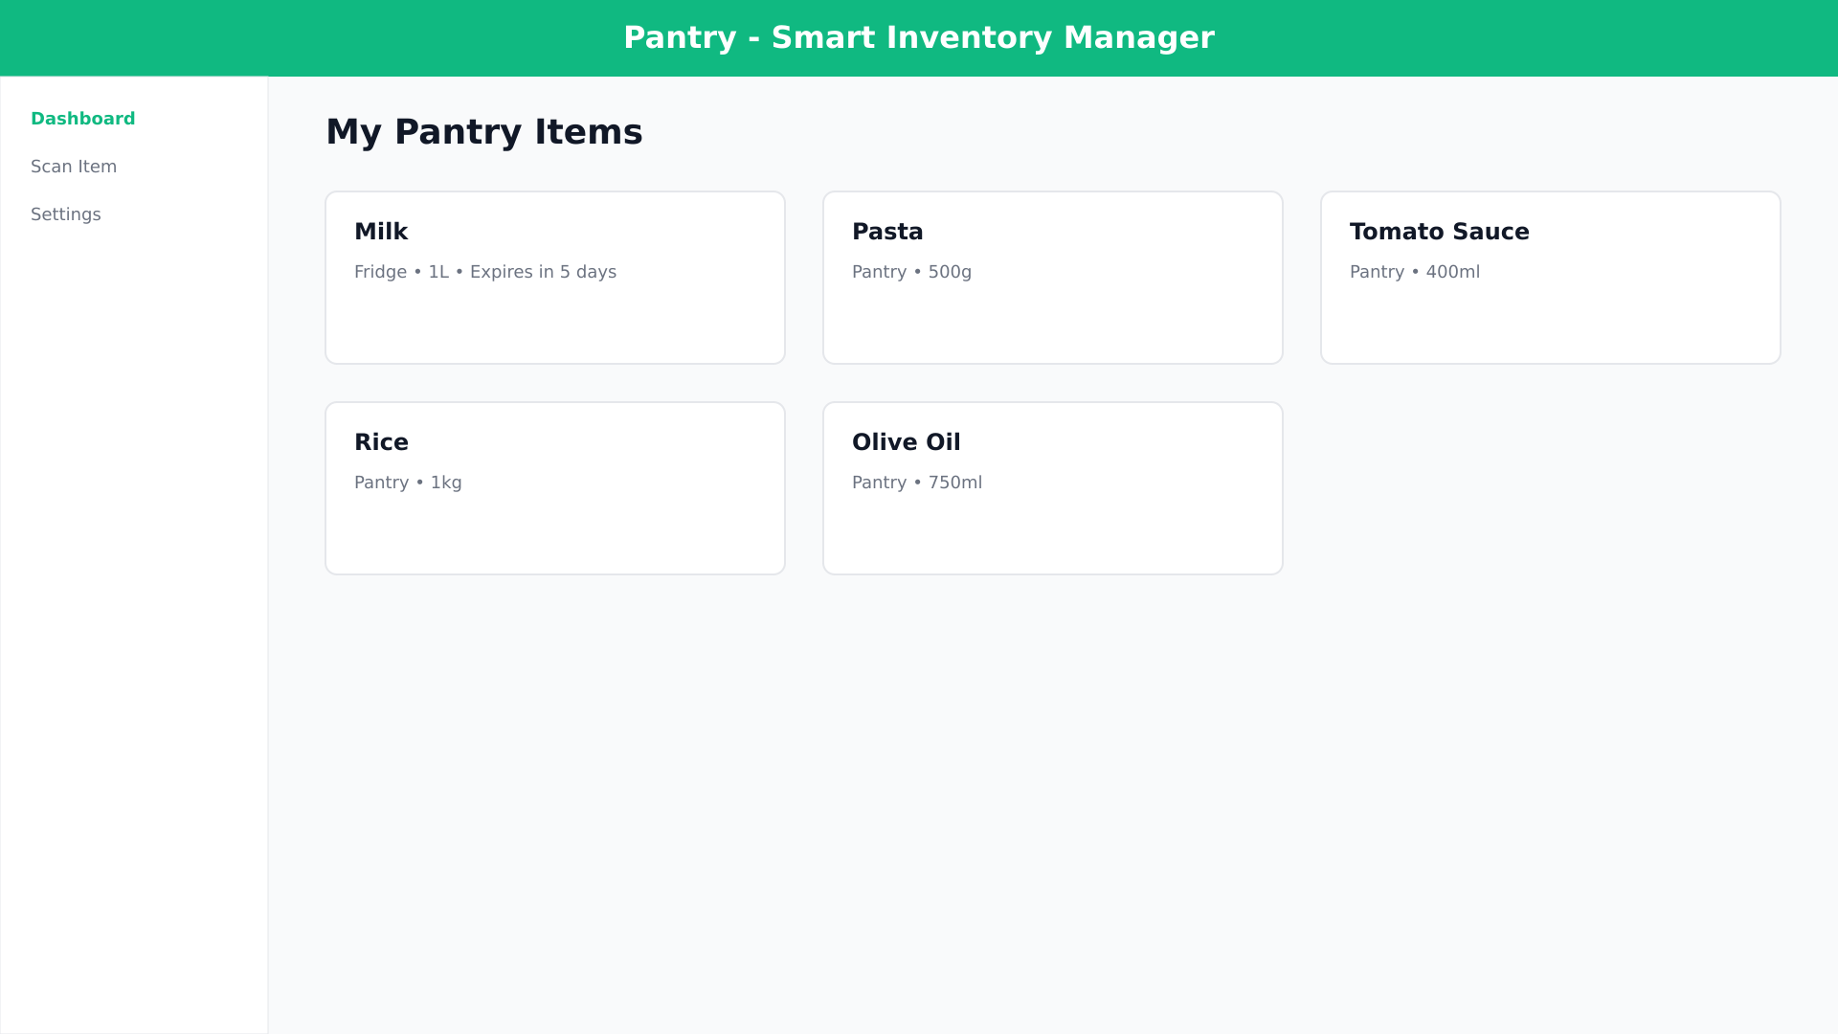Image resolution: width=1838 pixels, height=1034 pixels.
Task: Click the Pantry Smart Inventory Manager header title
Action: tap(919, 38)
